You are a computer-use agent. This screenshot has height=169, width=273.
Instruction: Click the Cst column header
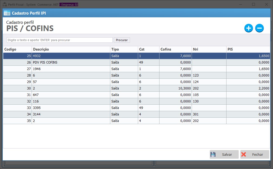pyautogui.click(x=148, y=49)
